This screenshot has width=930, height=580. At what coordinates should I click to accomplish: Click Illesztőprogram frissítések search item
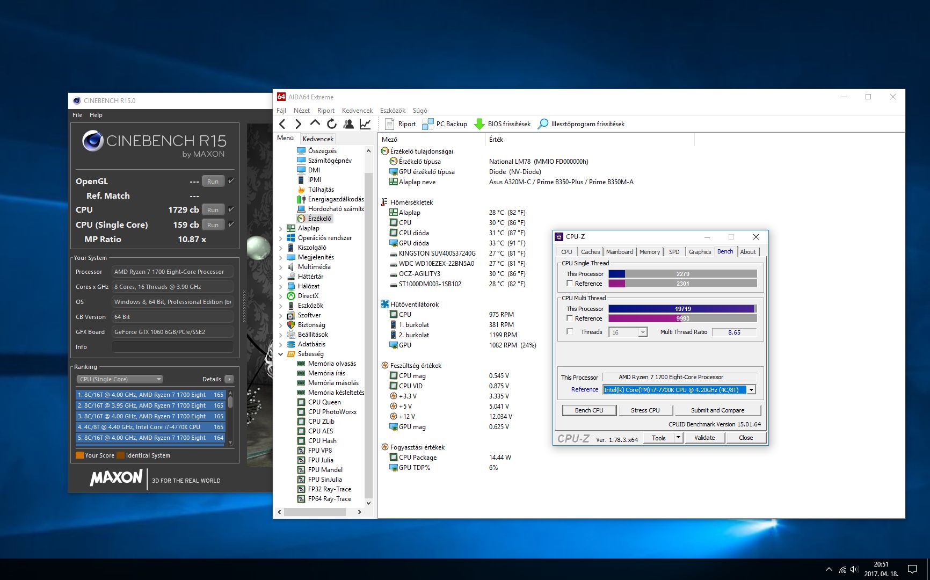point(582,124)
